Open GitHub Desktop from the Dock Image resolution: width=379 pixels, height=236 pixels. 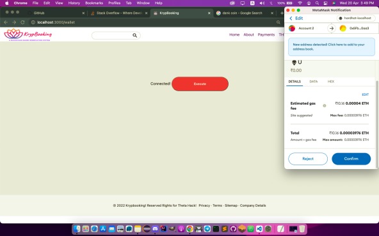pos(233,228)
